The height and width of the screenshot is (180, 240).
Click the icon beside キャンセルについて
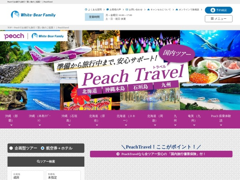[148, 10]
